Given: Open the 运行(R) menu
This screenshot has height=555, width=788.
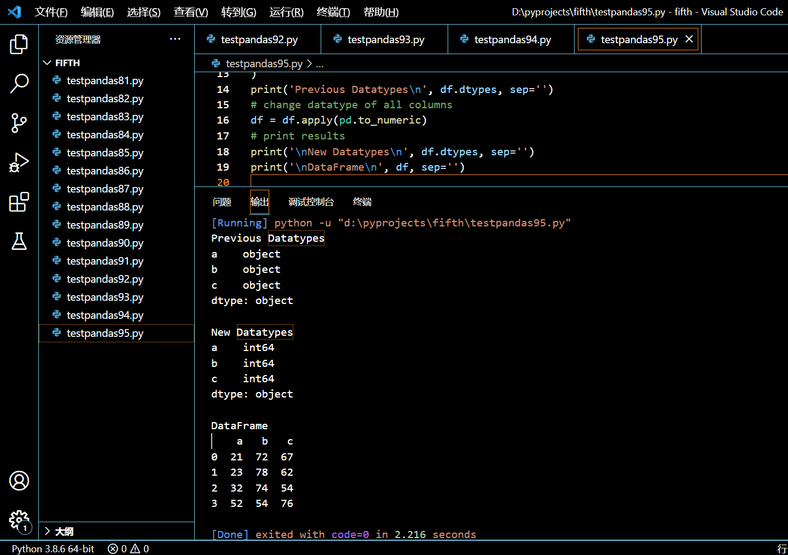Looking at the screenshot, I should coord(287,12).
